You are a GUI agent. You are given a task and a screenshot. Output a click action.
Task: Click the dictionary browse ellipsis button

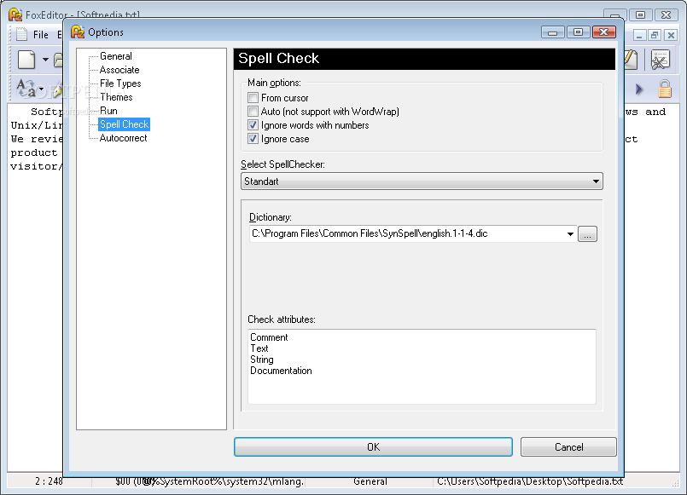[587, 234]
